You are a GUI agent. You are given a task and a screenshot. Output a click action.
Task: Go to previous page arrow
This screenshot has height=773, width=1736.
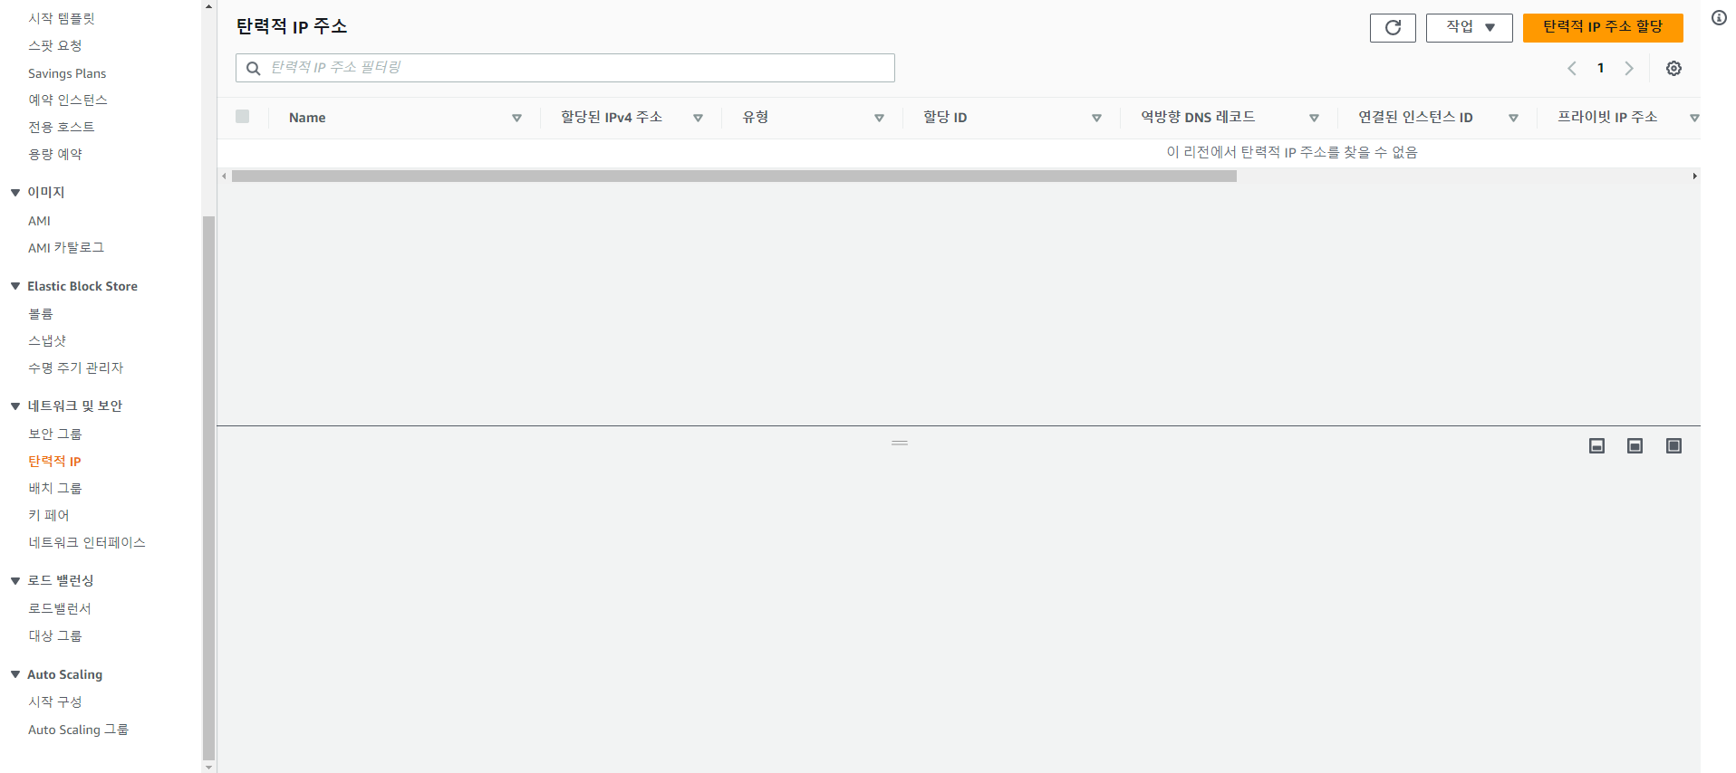(1572, 68)
